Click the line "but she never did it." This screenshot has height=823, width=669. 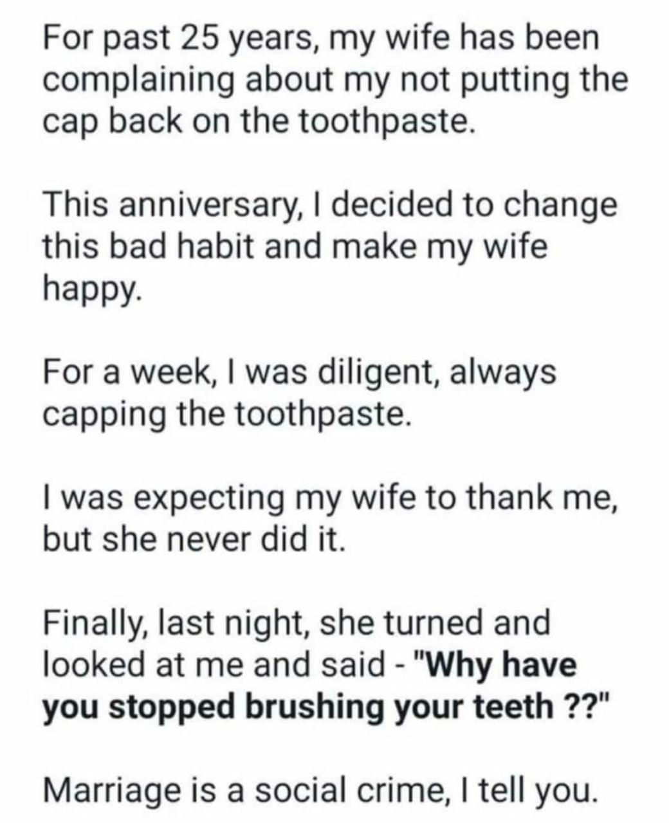click(x=195, y=540)
